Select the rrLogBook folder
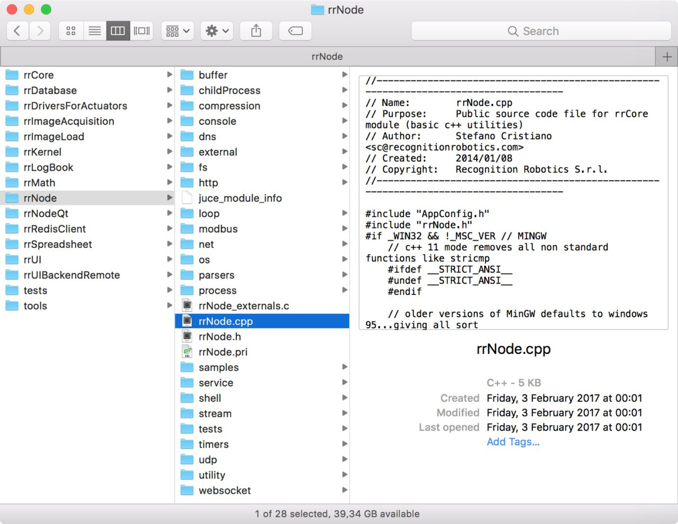 click(x=87, y=167)
